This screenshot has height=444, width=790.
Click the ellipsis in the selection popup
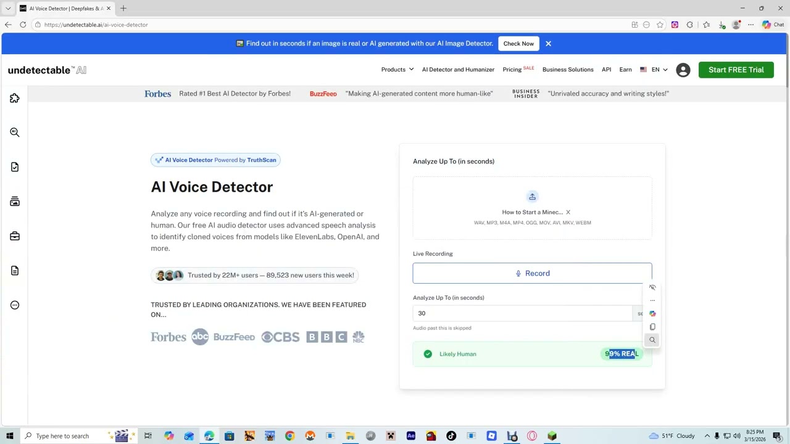pyautogui.click(x=652, y=301)
